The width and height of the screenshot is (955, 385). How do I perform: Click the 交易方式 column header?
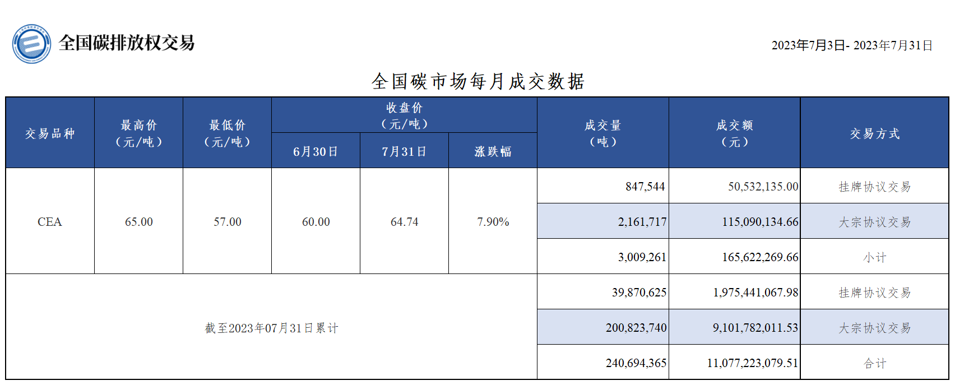point(875,133)
